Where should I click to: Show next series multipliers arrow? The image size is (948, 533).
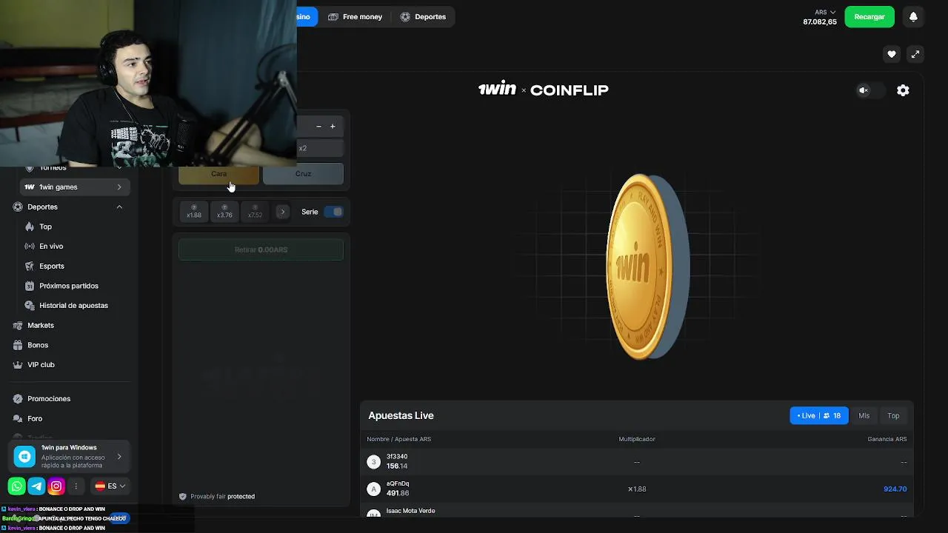(x=282, y=212)
